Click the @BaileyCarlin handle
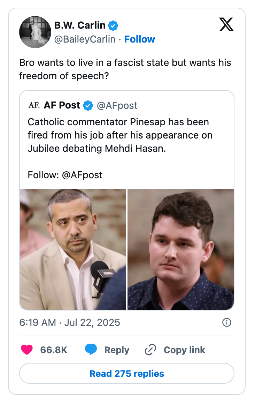The image size is (255, 404). (x=85, y=39)
